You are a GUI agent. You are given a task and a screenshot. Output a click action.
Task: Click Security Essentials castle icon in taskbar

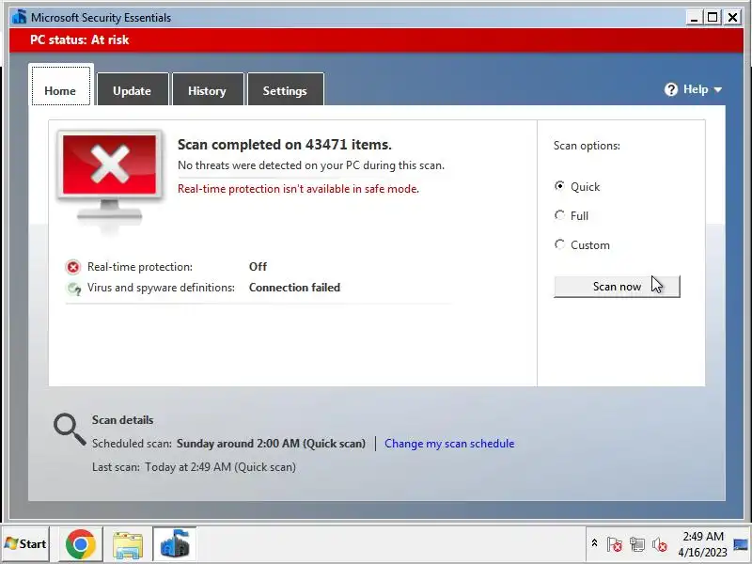click(x=175, y=544)
